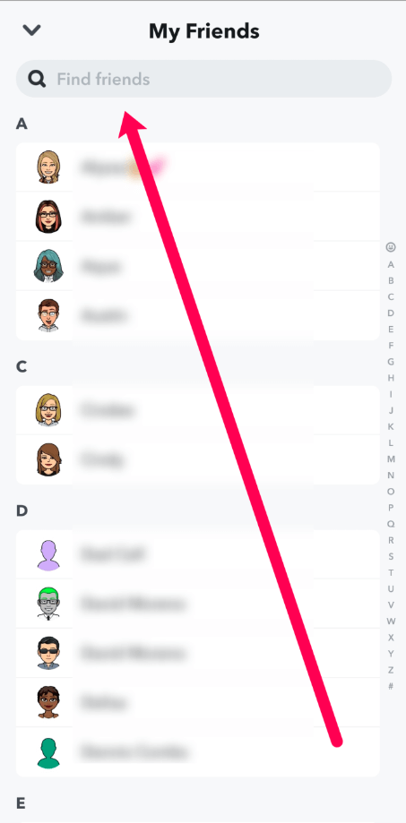Image resolution: width=406 pixels, height=823 pixels.
Task: Open the teal-haired friend's Bitmoji avatar
Action: pyautogui.click(x=48, y=266)
